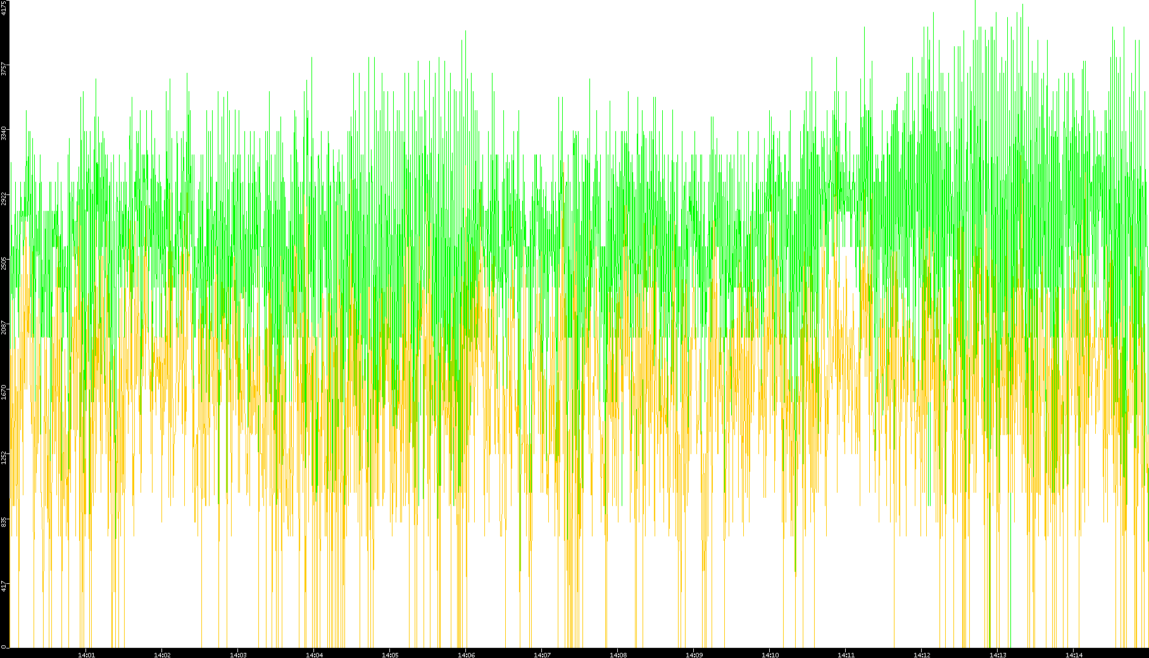Pick the 14:11 timeline label
This screenshot has width=1149, height=658.
click(x=846, y=654)
